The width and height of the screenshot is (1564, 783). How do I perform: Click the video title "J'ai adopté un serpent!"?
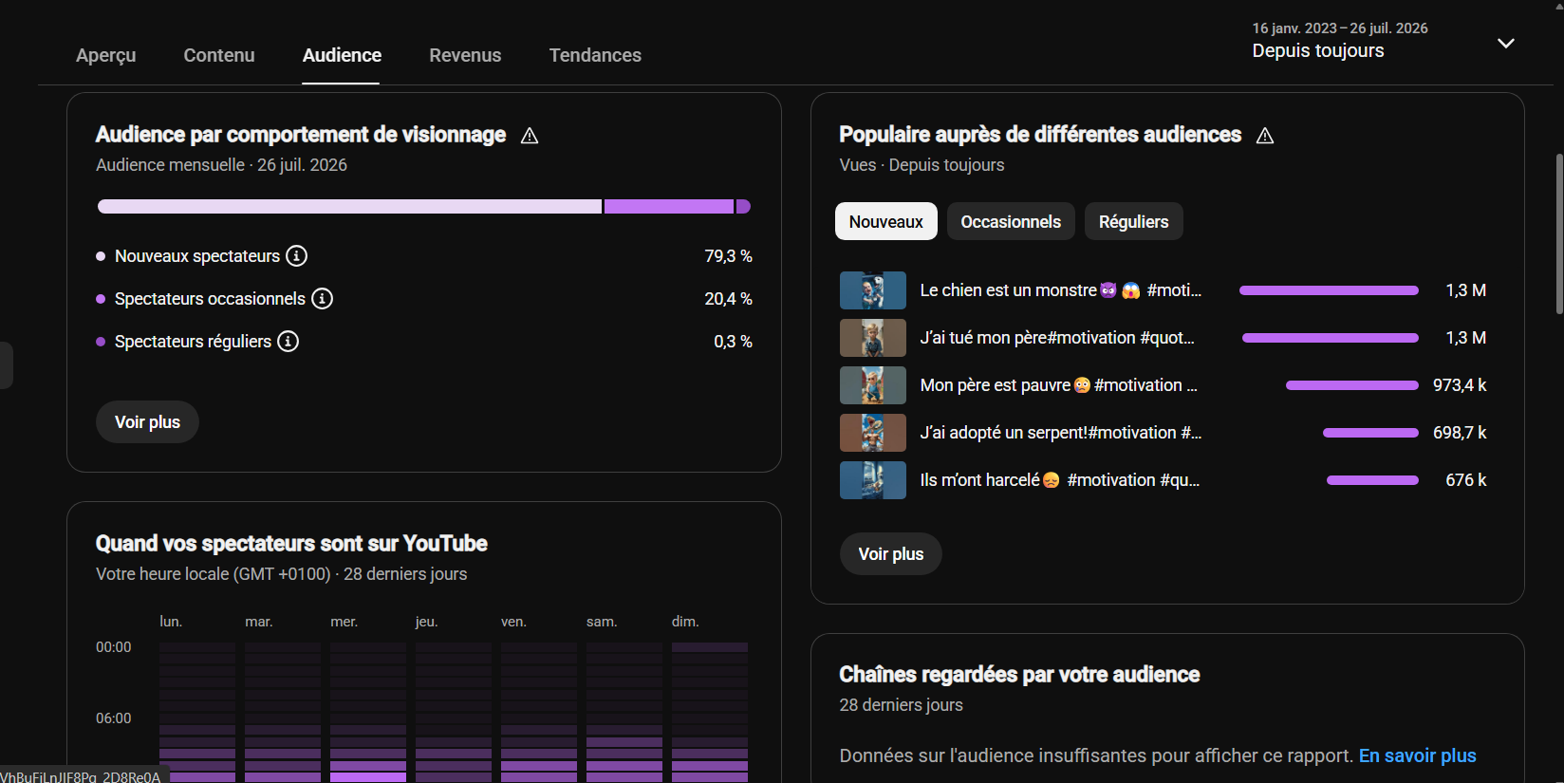1061,433
